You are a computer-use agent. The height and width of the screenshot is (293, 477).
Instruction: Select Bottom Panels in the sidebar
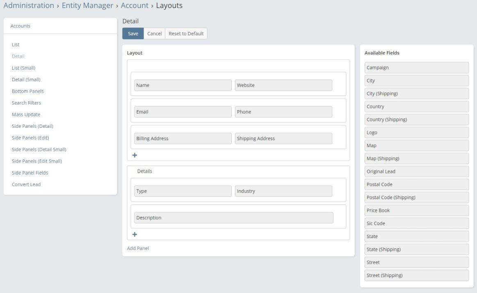27,91
